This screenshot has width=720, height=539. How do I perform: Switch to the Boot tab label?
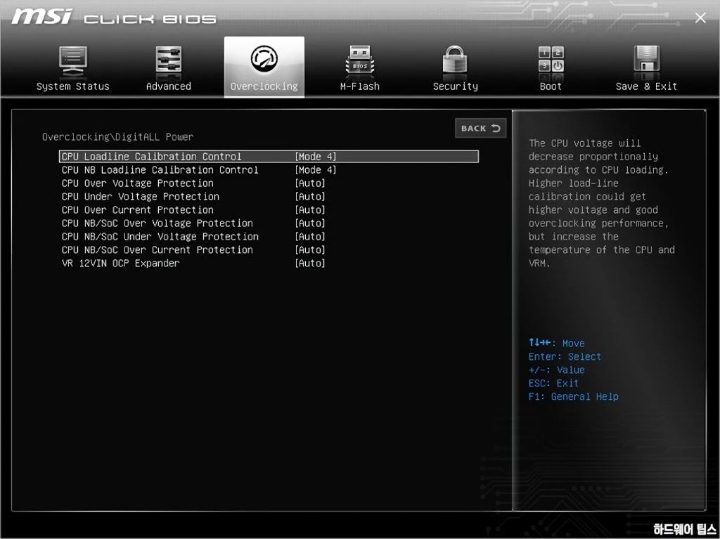(551, 86)
